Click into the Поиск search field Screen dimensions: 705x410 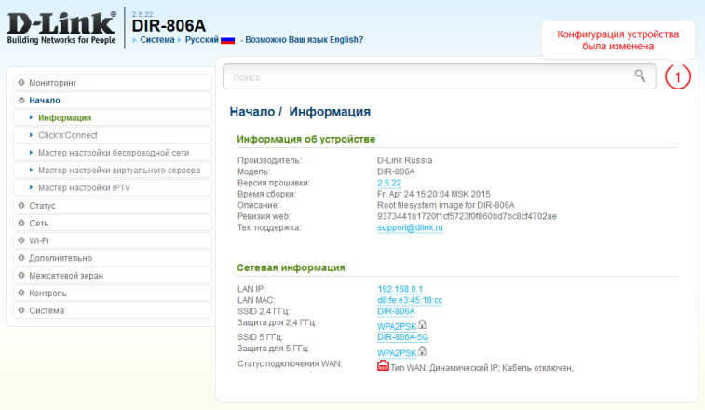pos(440,77)
